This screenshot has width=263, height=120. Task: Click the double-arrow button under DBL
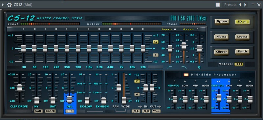[x=70, y=111]
